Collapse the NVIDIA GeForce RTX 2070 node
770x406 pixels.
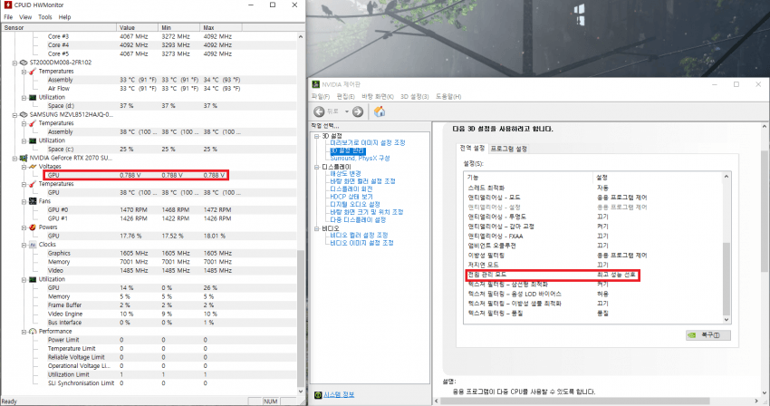pos(14,159)
